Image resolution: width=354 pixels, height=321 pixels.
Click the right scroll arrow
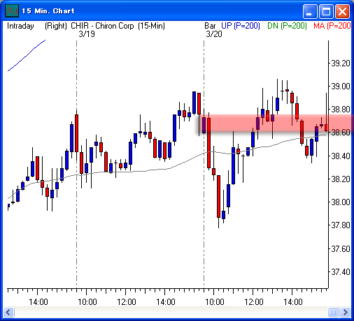point(345,312)
